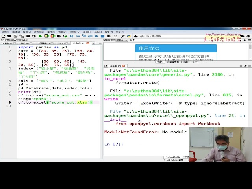Open the Edit menu
This screenshot has width=252, height=189.
(x=16, y=32)
